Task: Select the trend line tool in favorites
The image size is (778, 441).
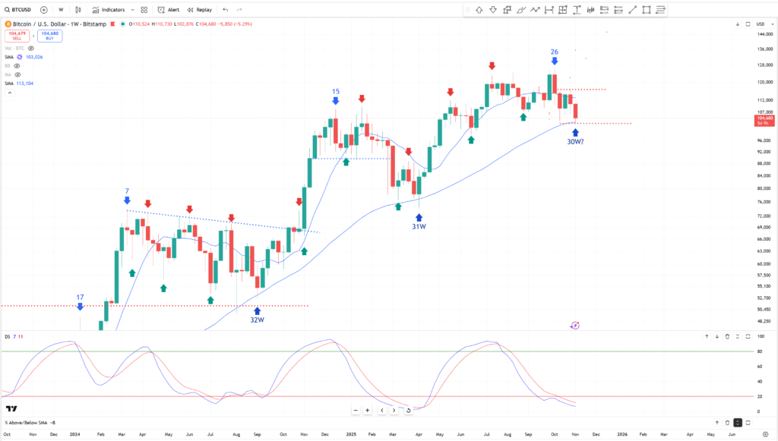Action: click(x=632, y=10)
